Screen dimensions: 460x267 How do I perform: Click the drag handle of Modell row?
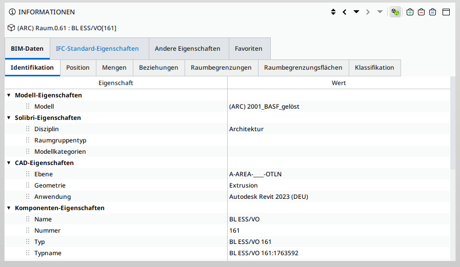point(28,106)
